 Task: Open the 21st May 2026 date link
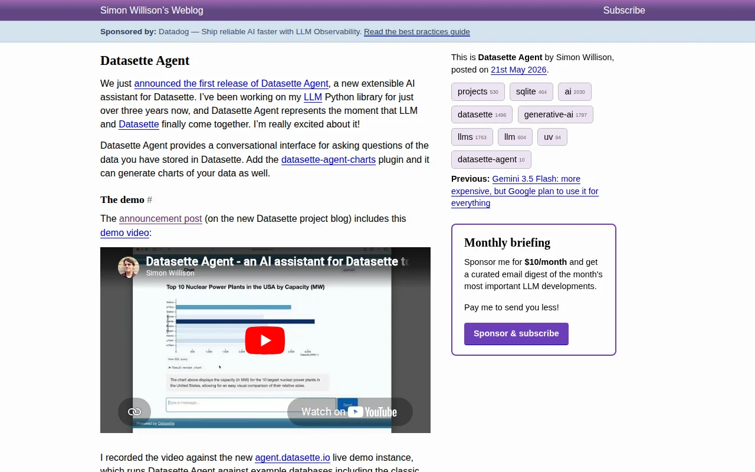[x=518, y=70]
